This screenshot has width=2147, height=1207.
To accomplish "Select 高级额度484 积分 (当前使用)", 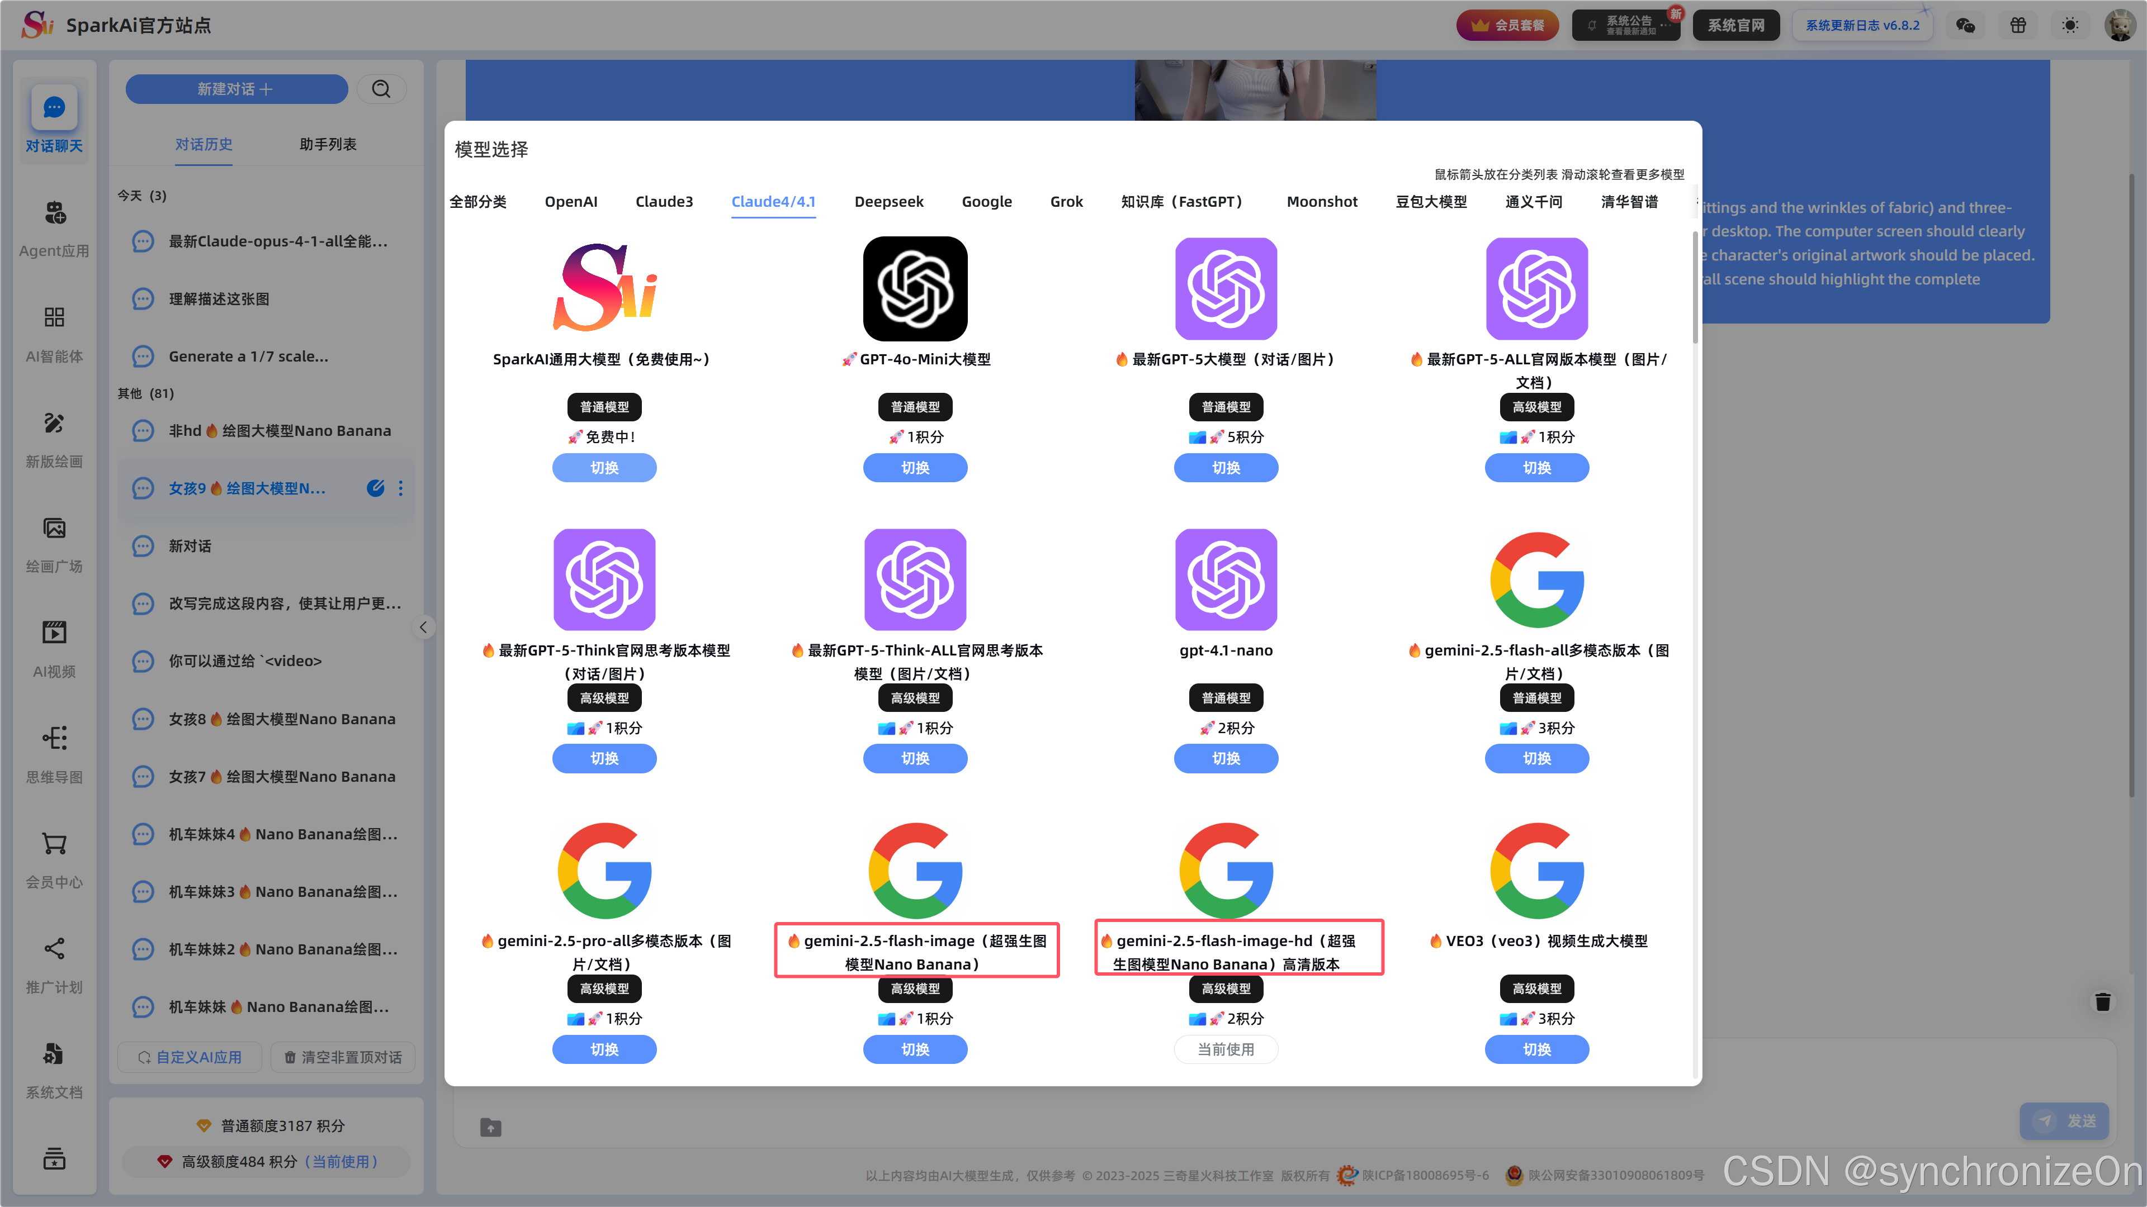I will pyautogui.click(x=267, y=1161).
